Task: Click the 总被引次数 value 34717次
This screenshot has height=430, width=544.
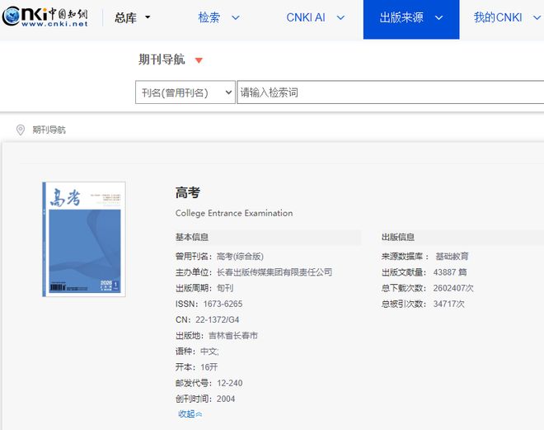Action: [449, 304]
